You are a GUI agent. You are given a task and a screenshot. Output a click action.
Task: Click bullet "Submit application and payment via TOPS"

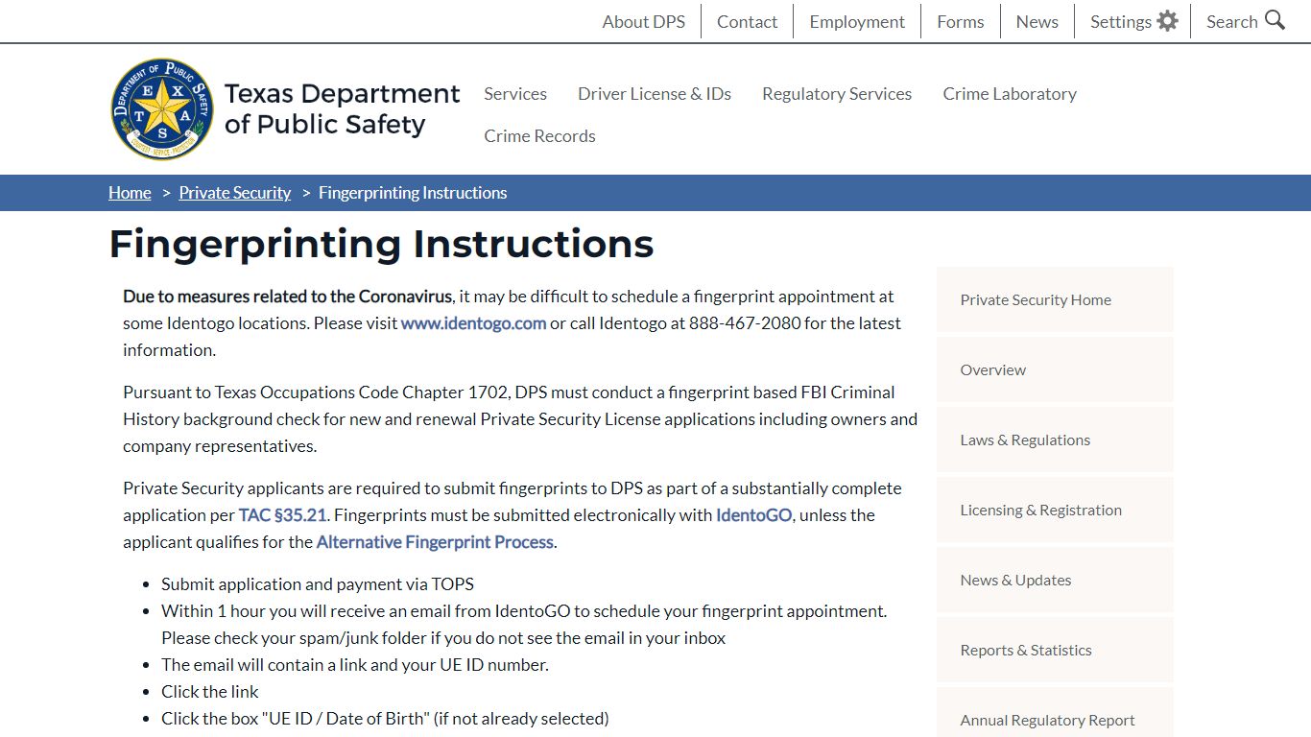click(318, 583)
